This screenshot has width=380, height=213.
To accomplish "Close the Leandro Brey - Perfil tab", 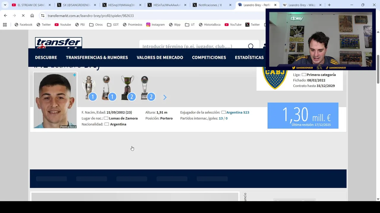I will [275, 5].
